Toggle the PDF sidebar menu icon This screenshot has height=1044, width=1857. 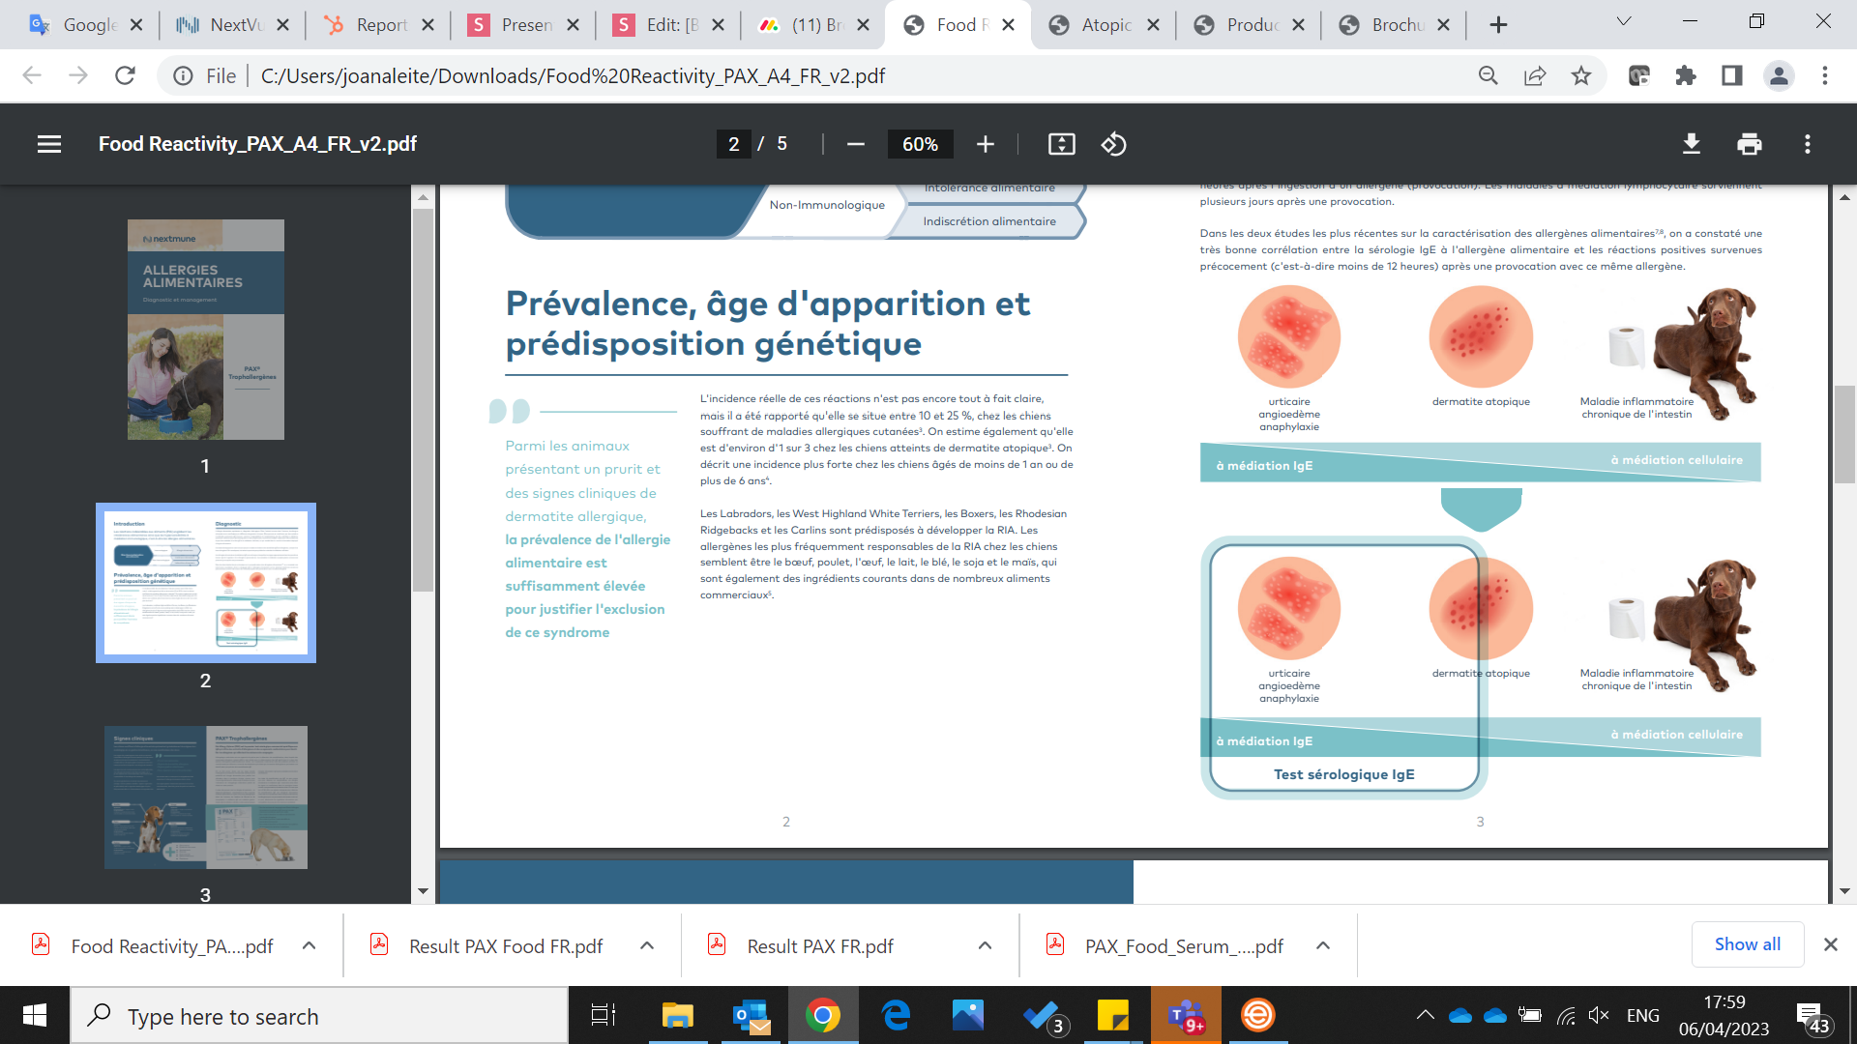[x=49, y=144]
